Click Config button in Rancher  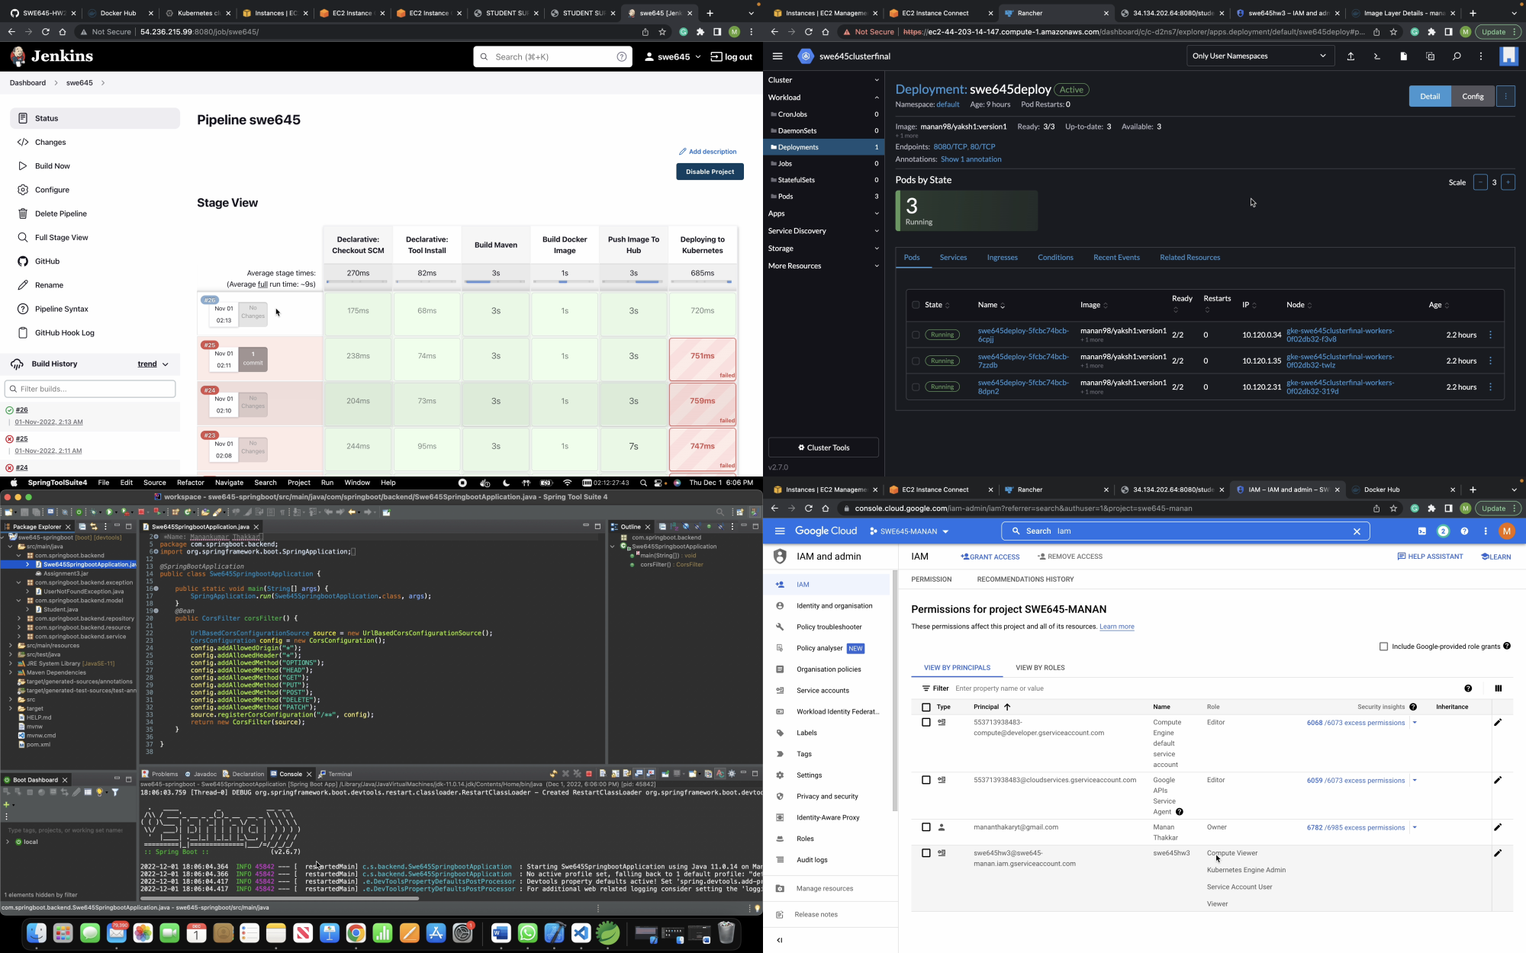pos(1473,97)
